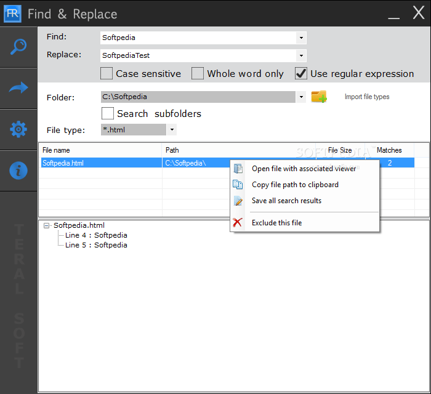
Task: Select the Line 4 : Softpedia match
Action: point(96,235)
